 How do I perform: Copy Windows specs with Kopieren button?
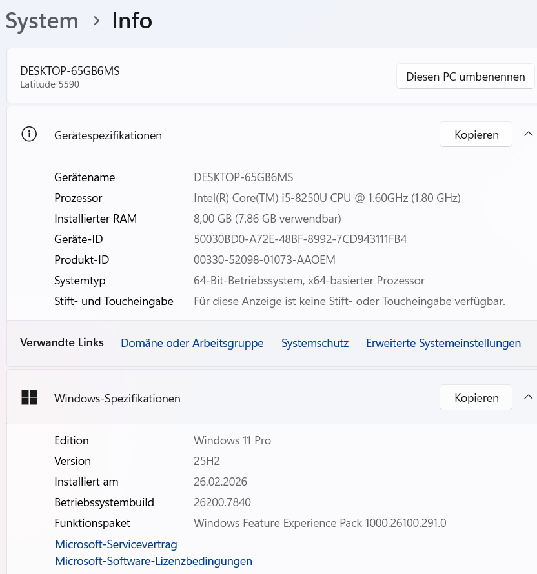(x=476, y=397)
